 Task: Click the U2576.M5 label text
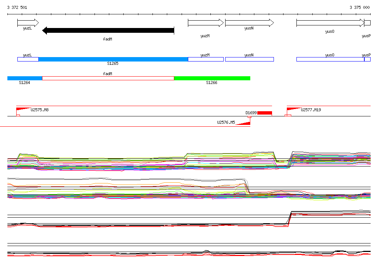226,123
